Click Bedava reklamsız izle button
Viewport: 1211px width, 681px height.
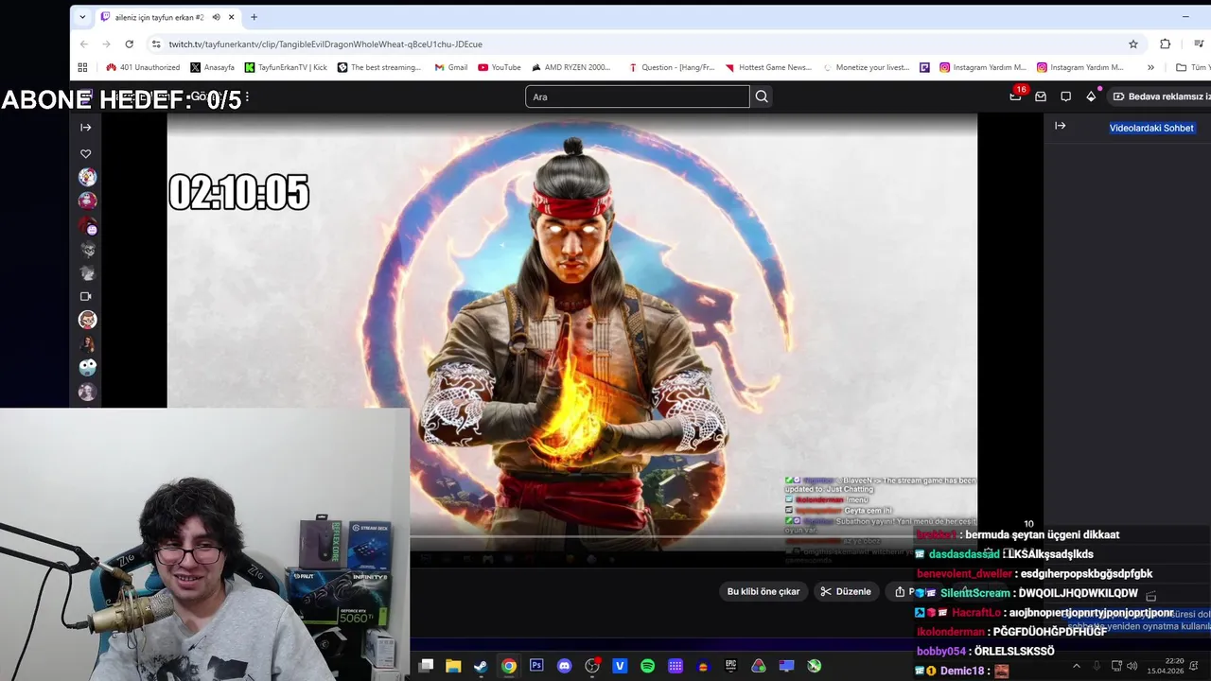point(1159,96)
